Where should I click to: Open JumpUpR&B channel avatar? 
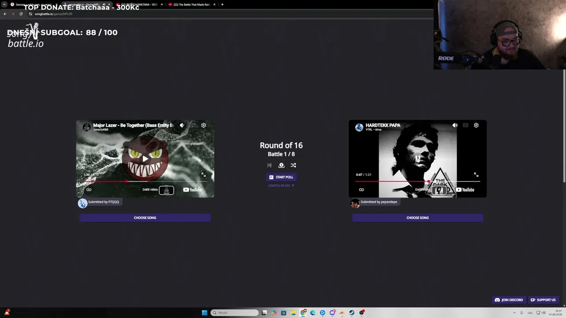point(87,127)
